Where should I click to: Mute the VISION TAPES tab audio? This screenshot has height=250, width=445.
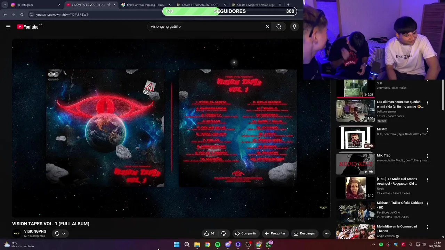109,5
